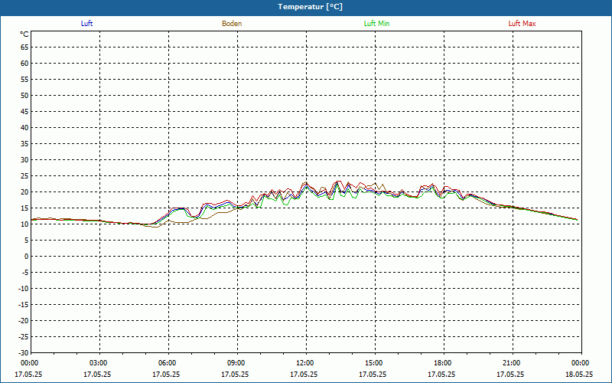Image resolution: width=612 pixels, height=383 pixels.
Task: Click the 50 y-axis label
Action: [x=24, y=95]
